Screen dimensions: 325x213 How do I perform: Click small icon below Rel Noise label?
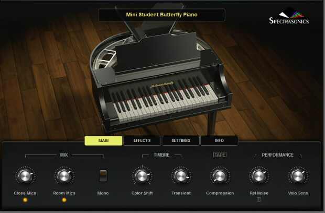[x=258, y=199]
